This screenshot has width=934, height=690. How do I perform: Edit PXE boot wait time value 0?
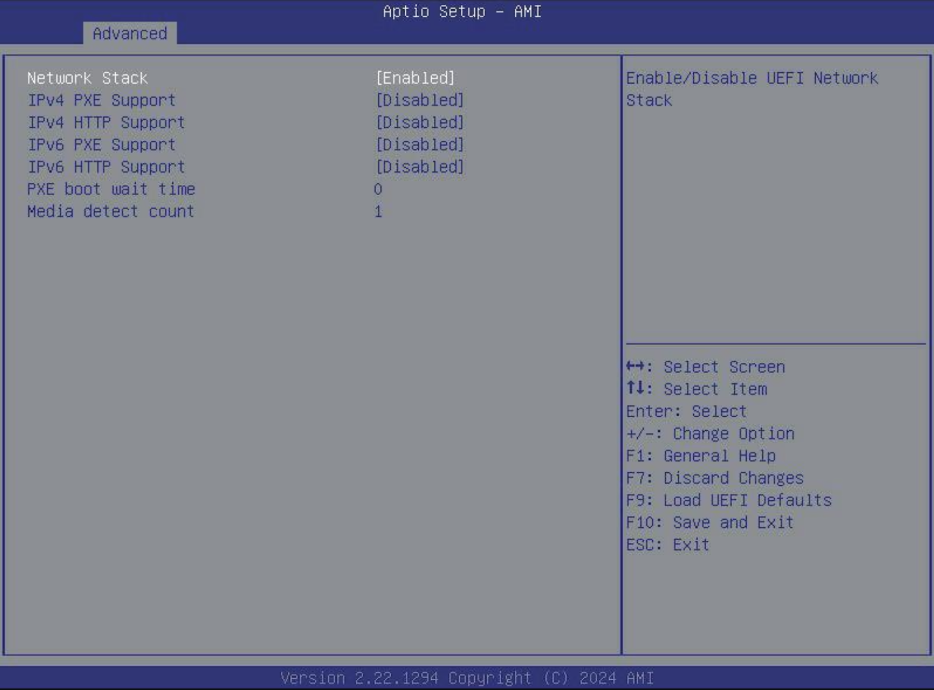378,189
